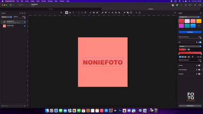The image size is (203, 114).
Task: Select the Color Fill bucket tool
Action: pos(94,13)
